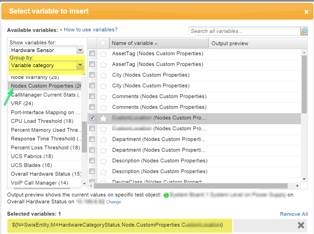The height and width of the screenshot is (234, 314).
Task: Select CPU Load Threshold (18) category
Action: tap(45, 121)
